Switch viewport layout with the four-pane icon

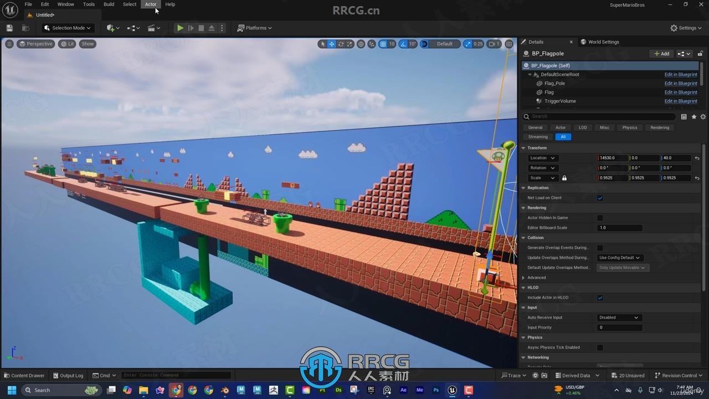point(509,44)
